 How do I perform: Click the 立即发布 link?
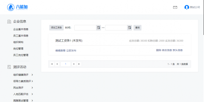tap(71, 51)
